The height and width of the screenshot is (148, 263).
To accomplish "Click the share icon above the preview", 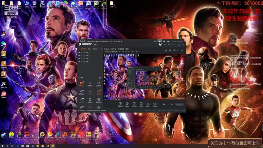I will (182, 50).
